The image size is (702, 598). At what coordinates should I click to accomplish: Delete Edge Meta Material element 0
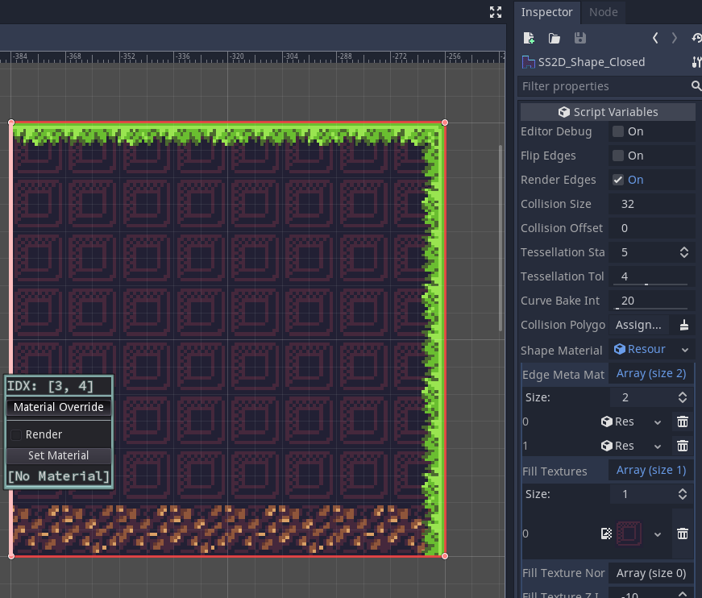point(682,422)
